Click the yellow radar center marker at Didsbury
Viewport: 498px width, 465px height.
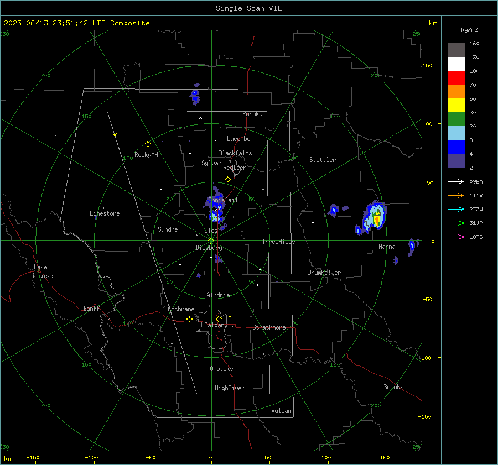pyautogui.click(x=211, y=241)
